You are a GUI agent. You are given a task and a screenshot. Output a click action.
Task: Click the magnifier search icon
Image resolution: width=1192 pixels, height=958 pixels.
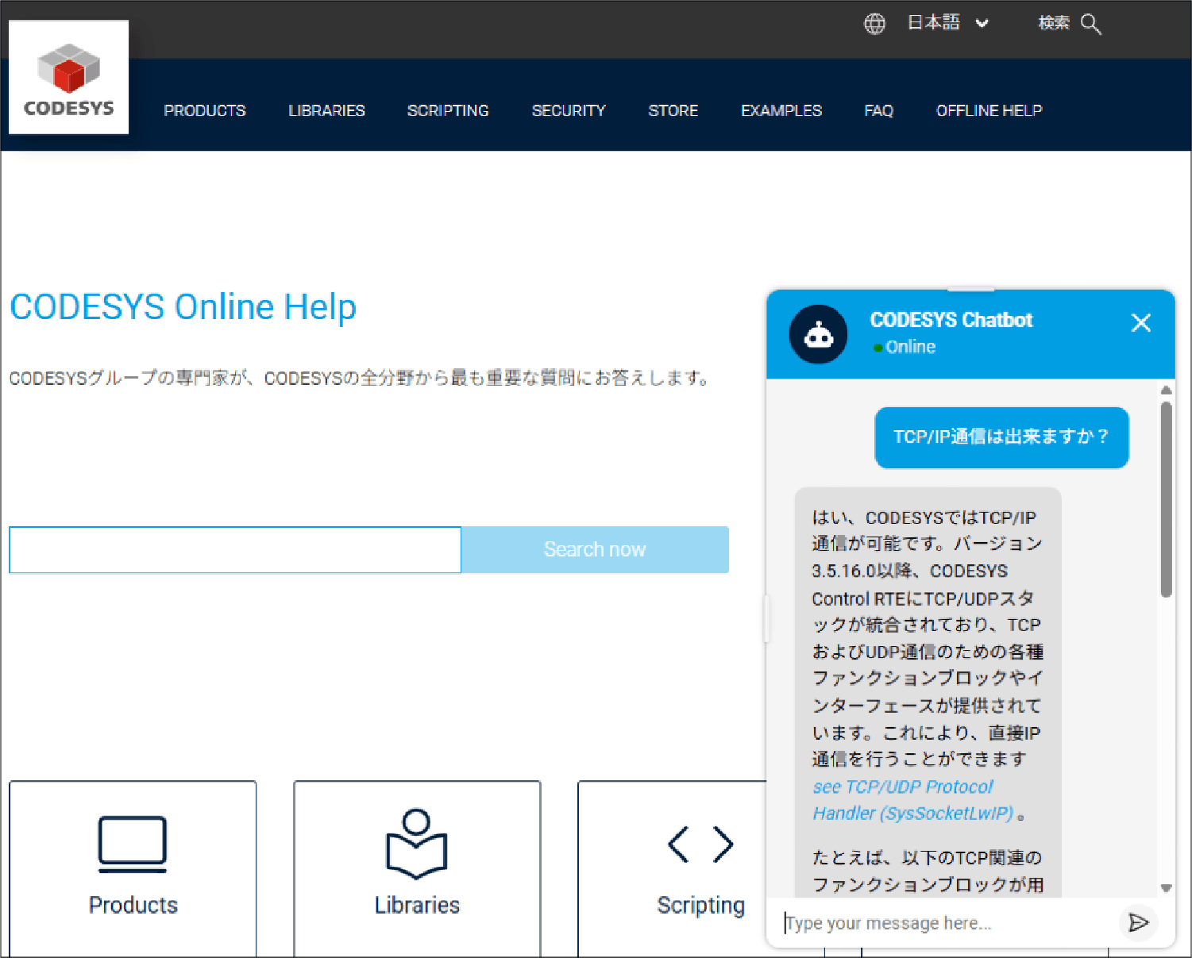pyautogui.click(x=1091, y=25)
